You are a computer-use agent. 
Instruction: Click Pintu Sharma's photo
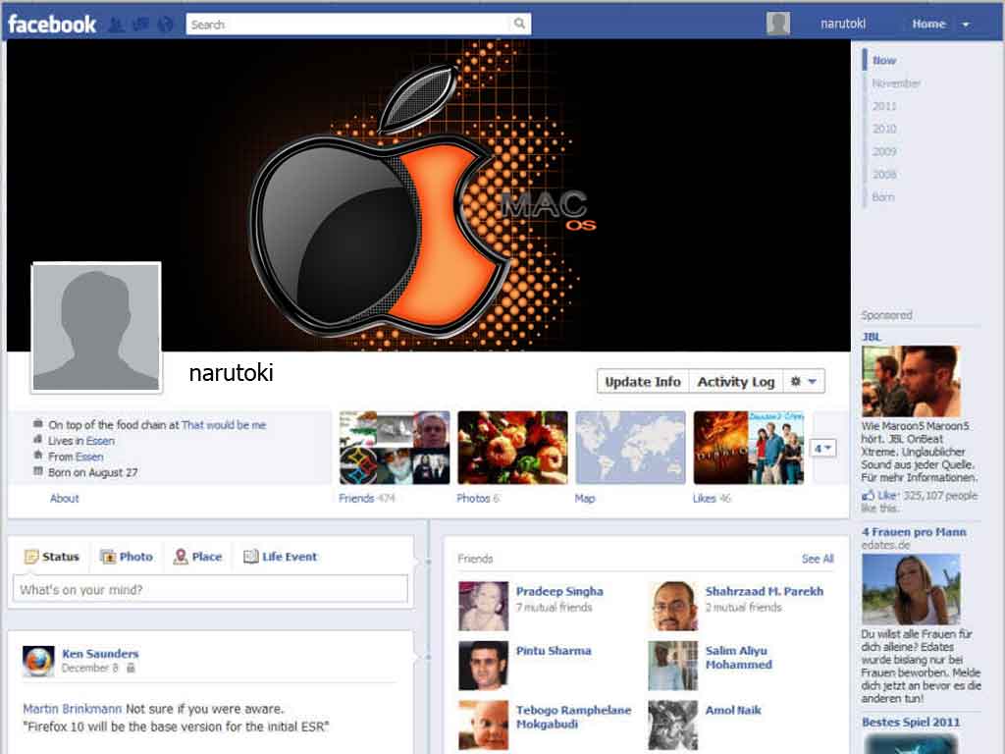click(484, 666)
